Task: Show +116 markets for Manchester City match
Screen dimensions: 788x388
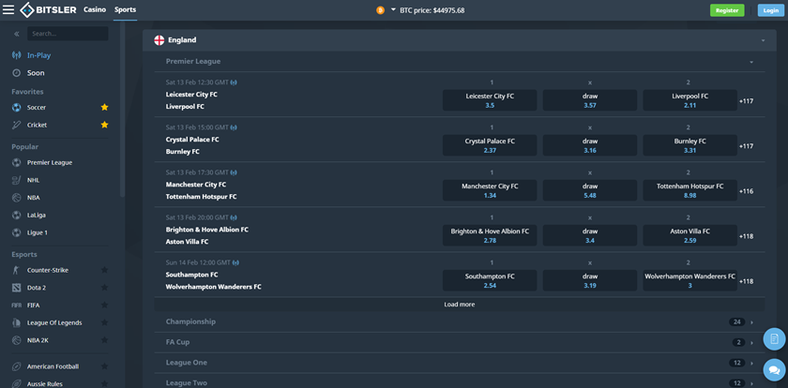Action: 746,191
